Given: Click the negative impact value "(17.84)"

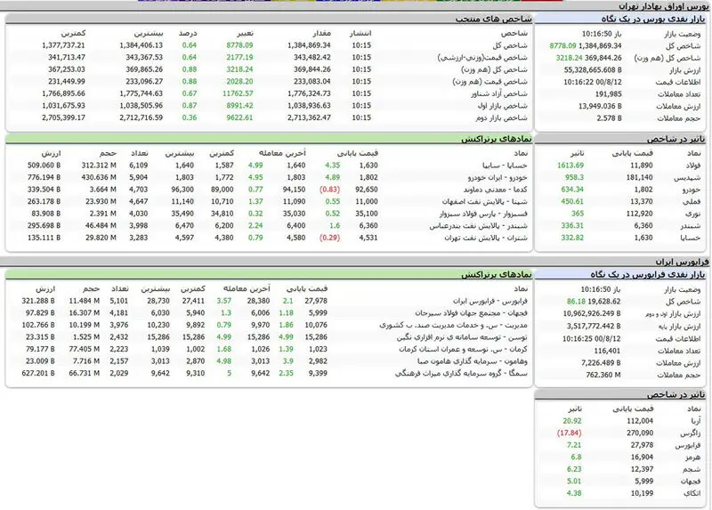Looking at the screenshot, I should [569, 433].
